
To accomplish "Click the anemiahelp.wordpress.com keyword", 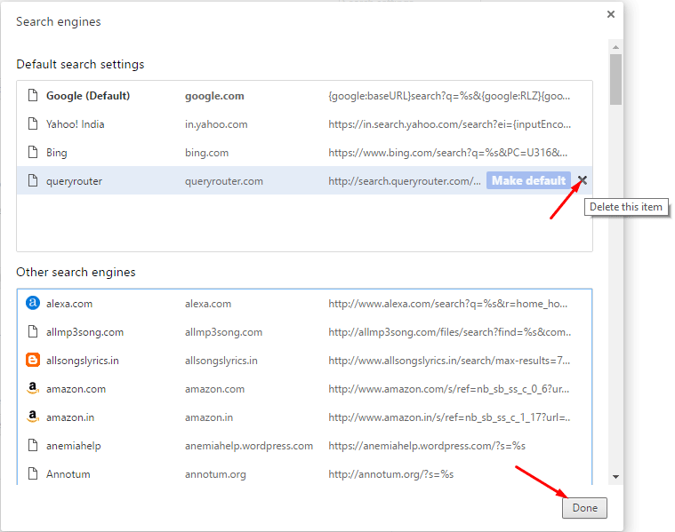I will [x=249, y=446].
